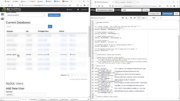180x101 pixels.
Task: Delete the jackcaoc_rightai database
Action: point(73,54)
